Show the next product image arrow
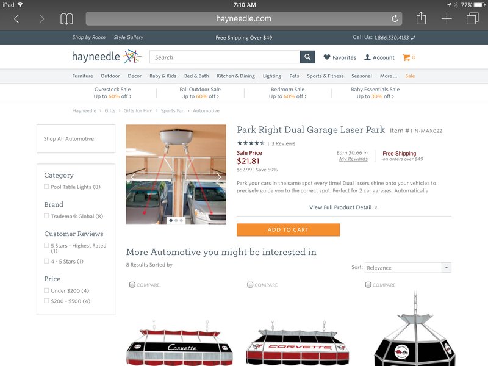The width and height of the screenshot is (488, 366). click(219, 177)
